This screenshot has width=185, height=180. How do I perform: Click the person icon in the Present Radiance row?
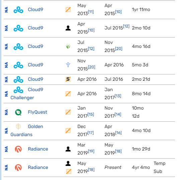click(x=68, y=164)
